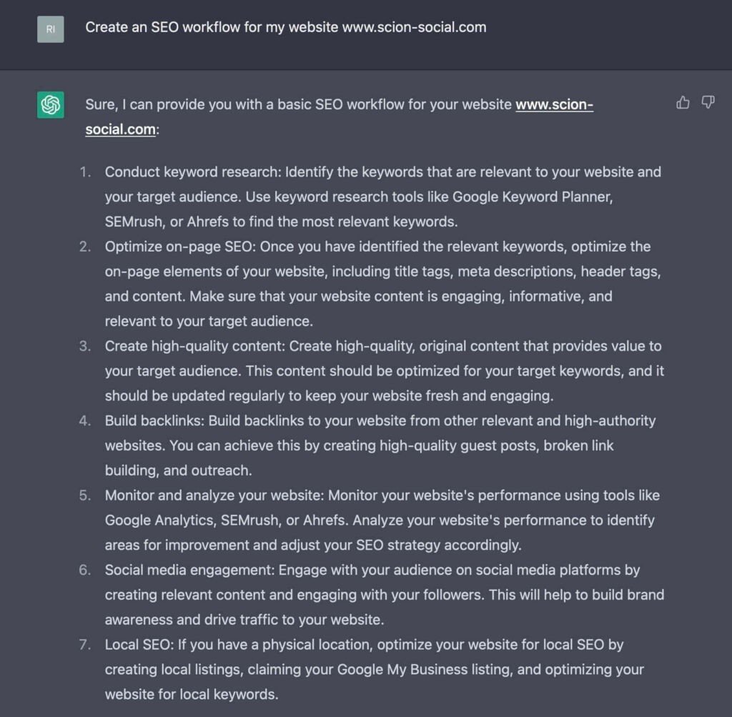Click the list number 1 marker
Viewport: 732px width, 717px height.
[x=85, y=172]
